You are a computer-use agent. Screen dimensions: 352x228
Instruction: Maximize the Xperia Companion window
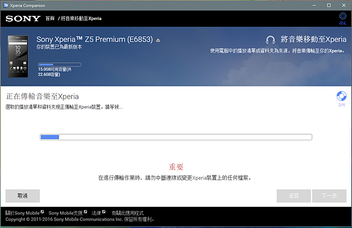pyautogui.click(x=329, y=5)
